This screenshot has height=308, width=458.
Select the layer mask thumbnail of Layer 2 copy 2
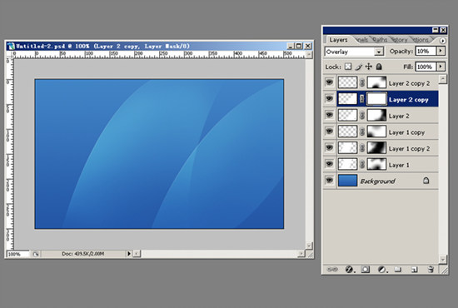[x=376, y=82]
